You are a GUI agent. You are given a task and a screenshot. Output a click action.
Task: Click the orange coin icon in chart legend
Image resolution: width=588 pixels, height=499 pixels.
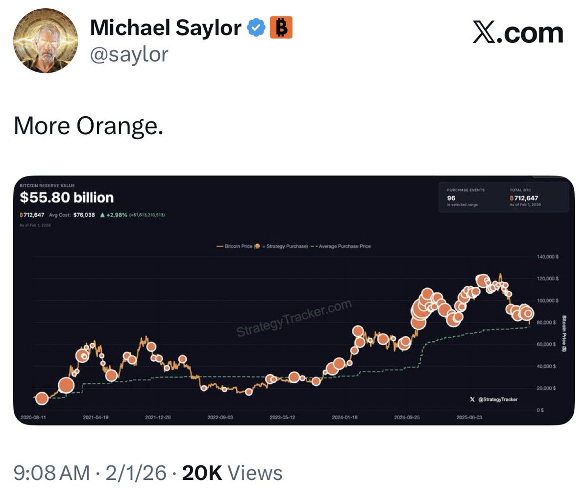click(257, 246)
